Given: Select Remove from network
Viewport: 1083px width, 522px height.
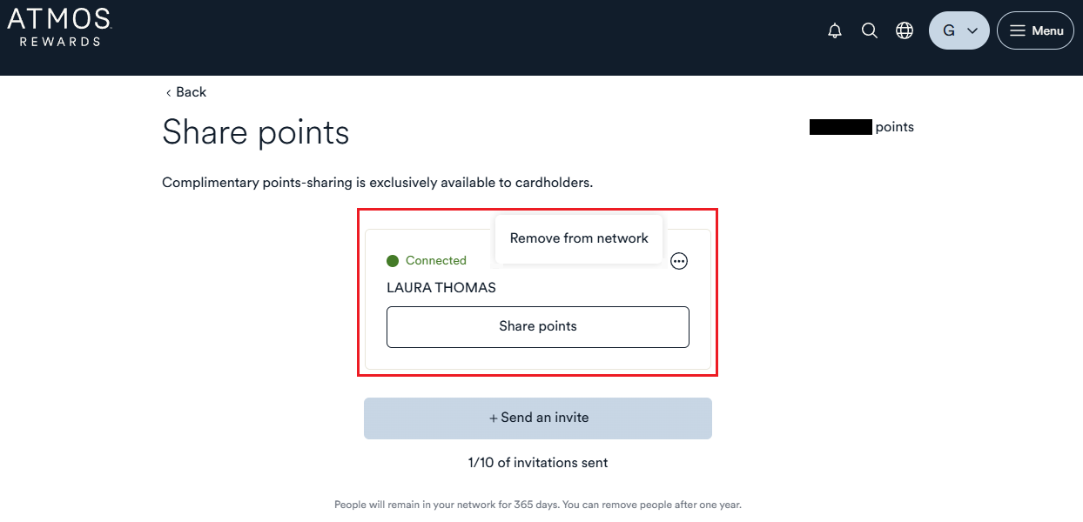Looking at the screenshot, I should coord(579,238).
